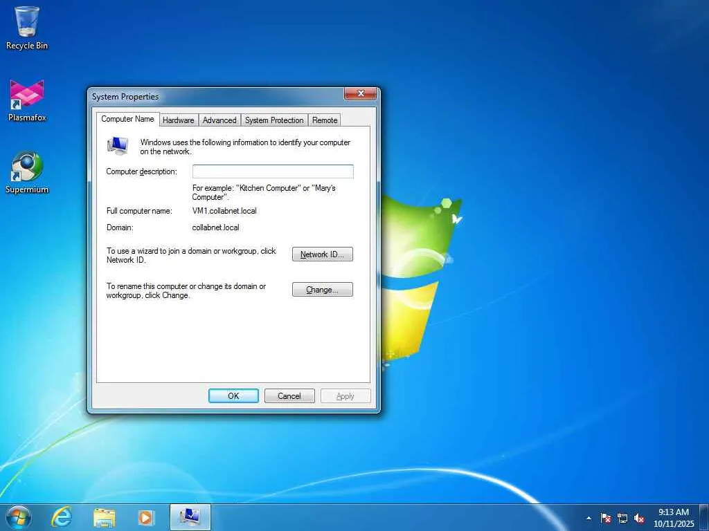The image size is (709, 531).
Task: Switch to the Advanced tab
Action: (x=219, y=120)
